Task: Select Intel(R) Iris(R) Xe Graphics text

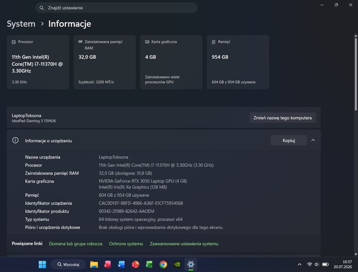Action: 133,187
